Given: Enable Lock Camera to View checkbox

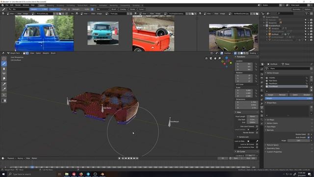Looking at the screenshot, I should tap(257, 147).
